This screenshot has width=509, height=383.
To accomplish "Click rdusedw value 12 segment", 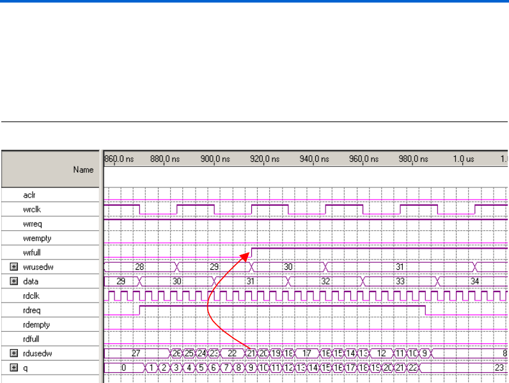I will (381, 353).
